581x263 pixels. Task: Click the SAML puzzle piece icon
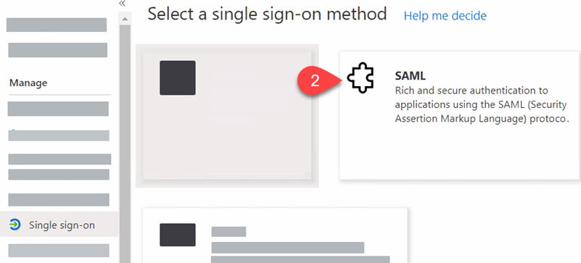[x=360, y=78]
